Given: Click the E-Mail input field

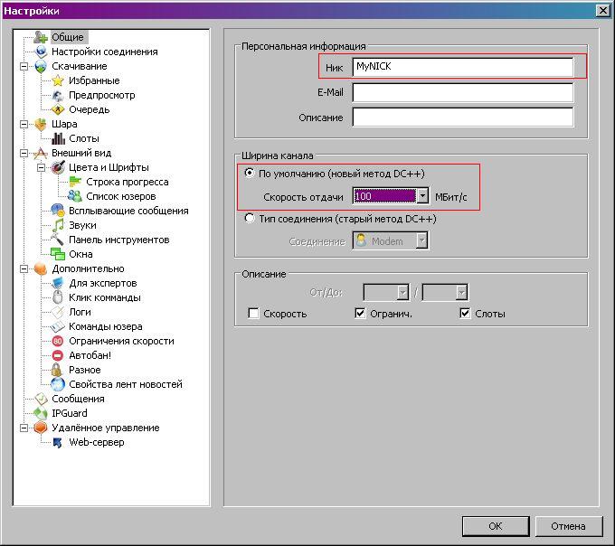Looking at the screenshot, I should coord(462,92).
